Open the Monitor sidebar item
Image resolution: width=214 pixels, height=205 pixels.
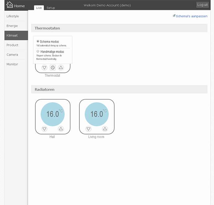(x=12, y=64)
